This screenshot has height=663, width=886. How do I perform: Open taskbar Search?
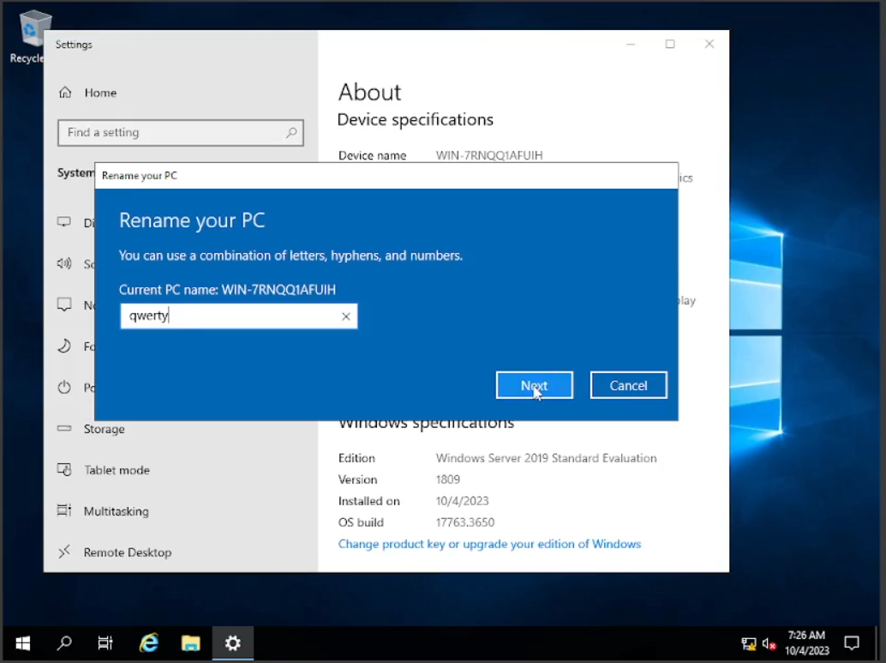(64, 642)
